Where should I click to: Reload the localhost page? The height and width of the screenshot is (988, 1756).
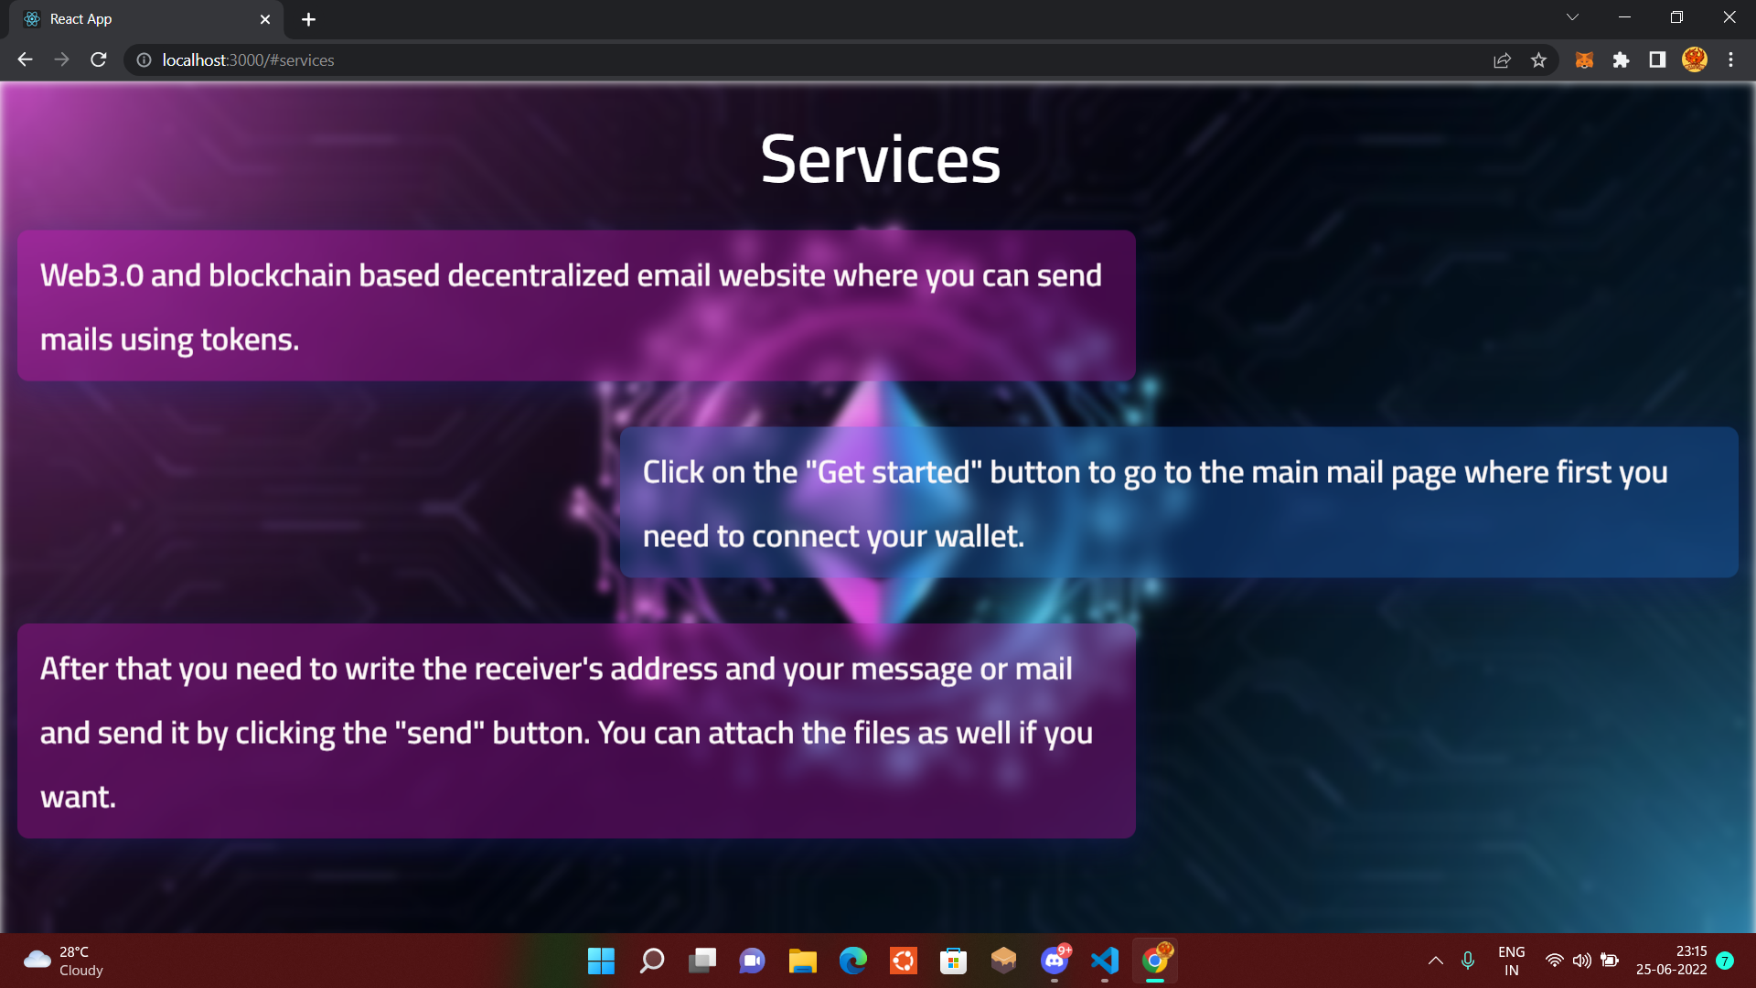point(99,60)
